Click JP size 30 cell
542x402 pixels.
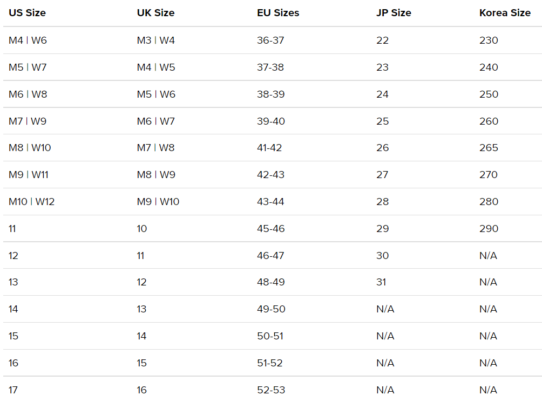point(383,255)
